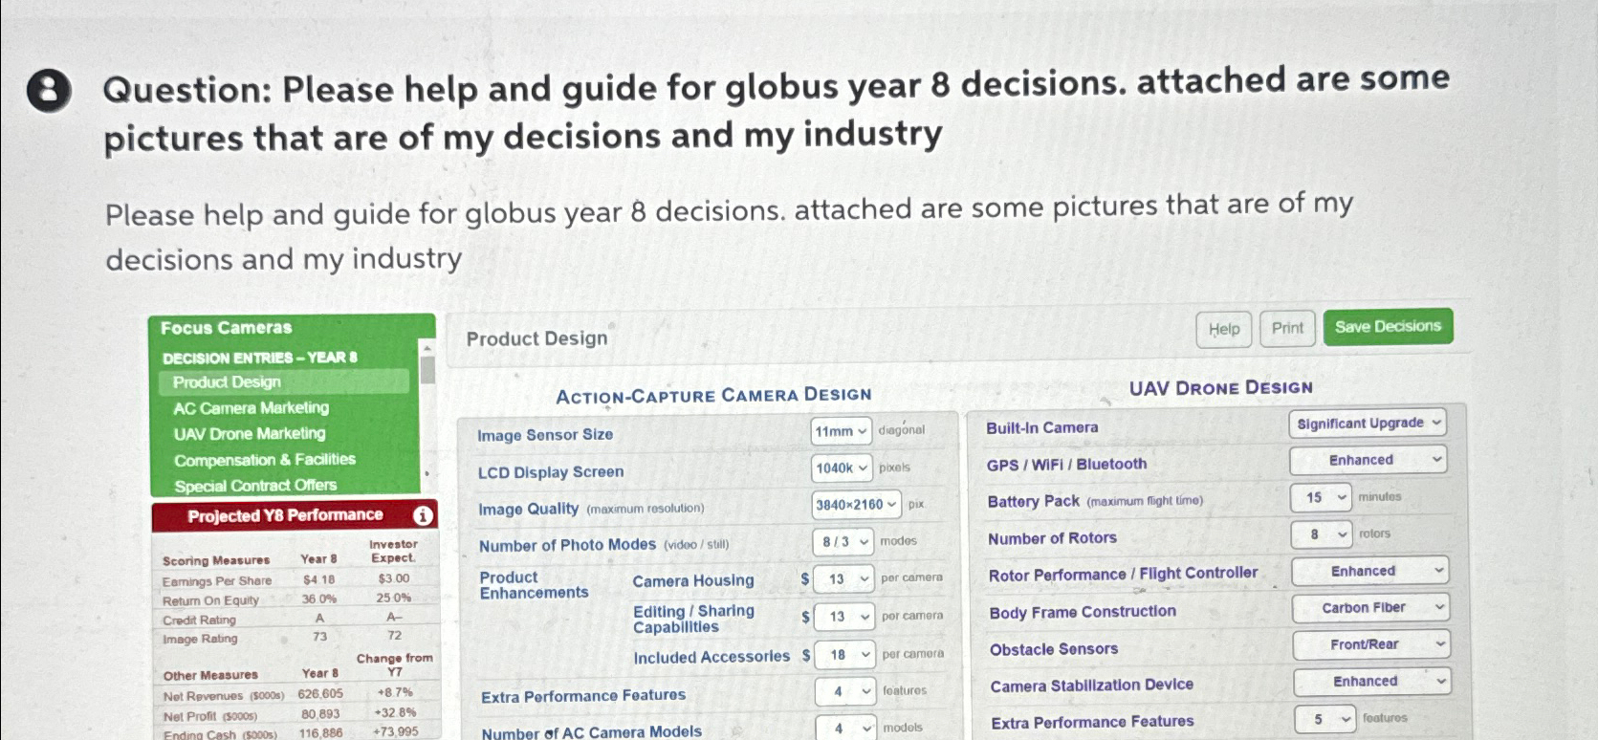
Task: Open the Number of Rotors dropdown
Action: (x=1323, y=533)
